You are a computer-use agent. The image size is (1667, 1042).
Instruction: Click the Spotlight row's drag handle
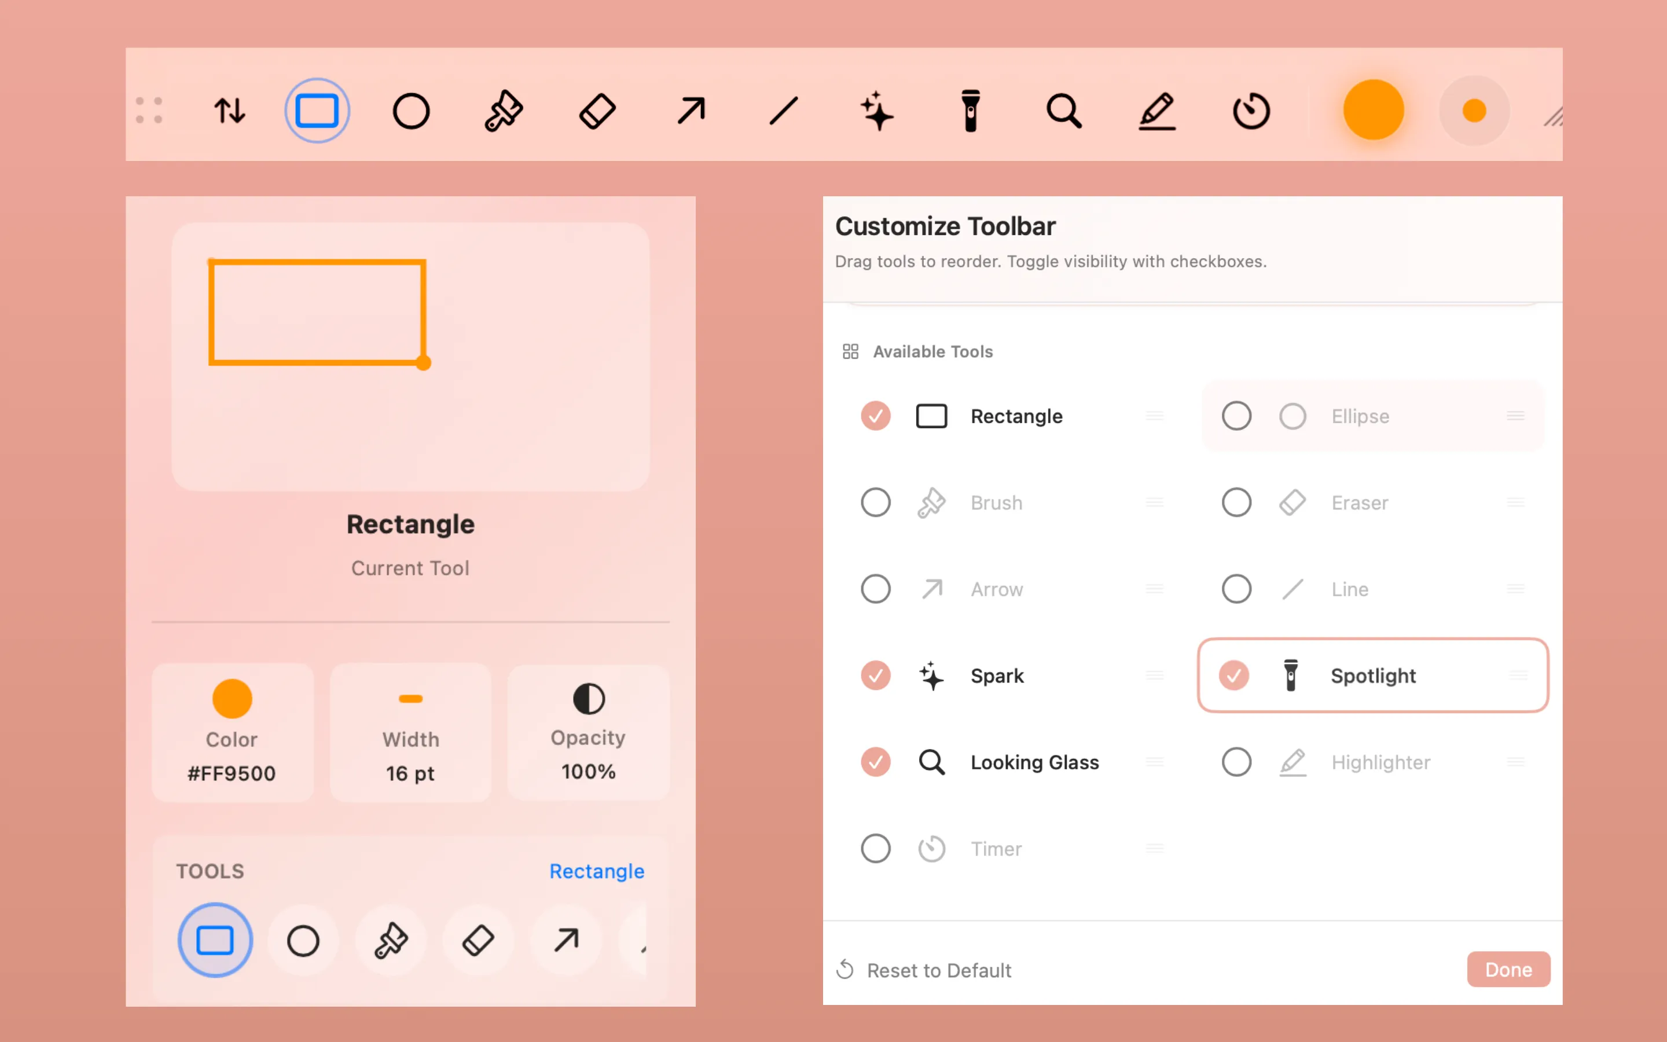tap(1518, 676)
